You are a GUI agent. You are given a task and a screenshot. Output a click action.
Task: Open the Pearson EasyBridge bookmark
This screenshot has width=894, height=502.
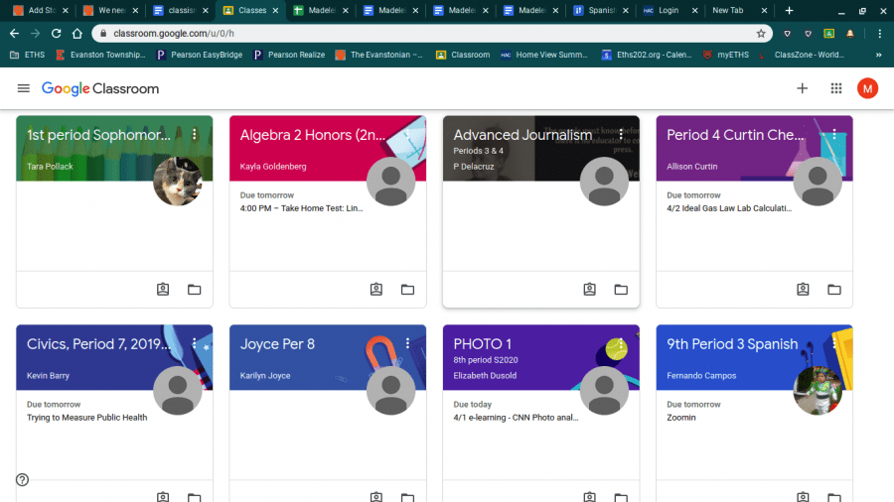tap(200, 55)
